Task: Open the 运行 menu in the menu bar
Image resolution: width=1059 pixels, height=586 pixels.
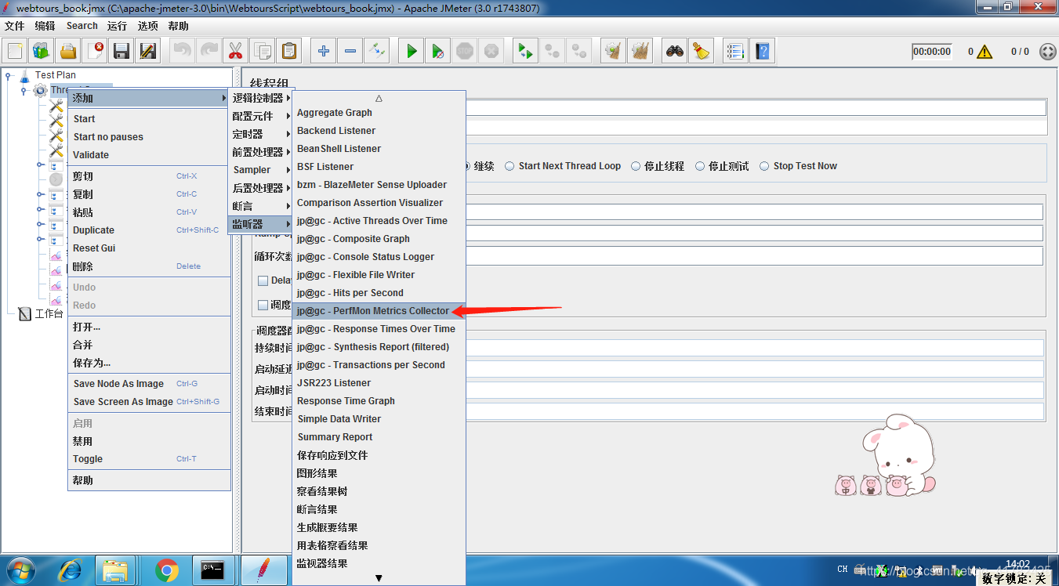Action: (x=117, y=26)
